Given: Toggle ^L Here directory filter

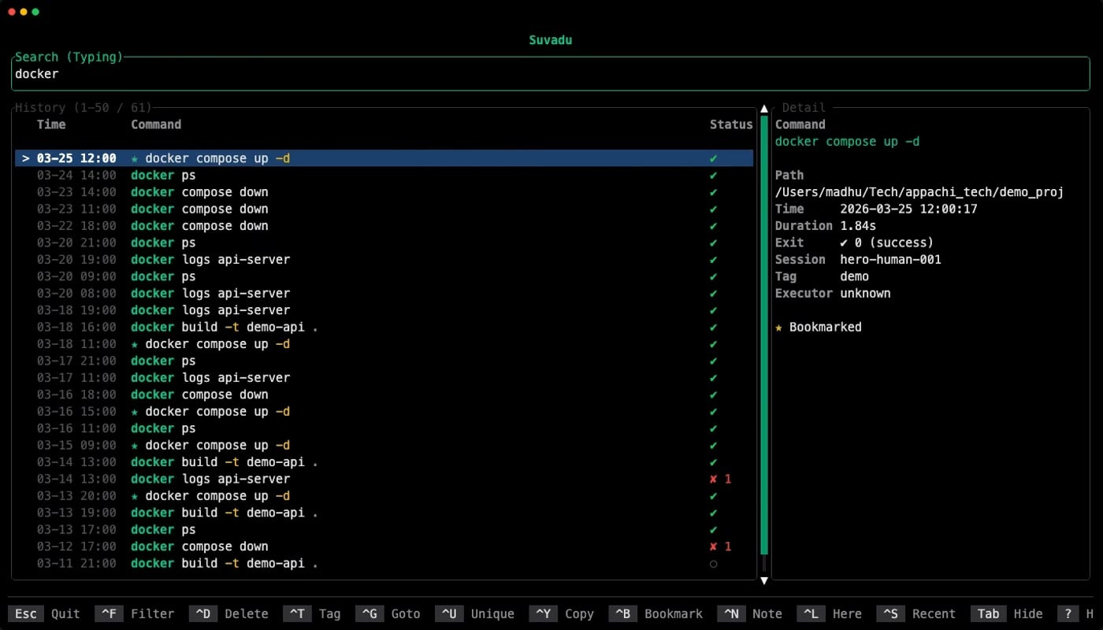Looking at the screenshot, I should click(x=830, y=614).
